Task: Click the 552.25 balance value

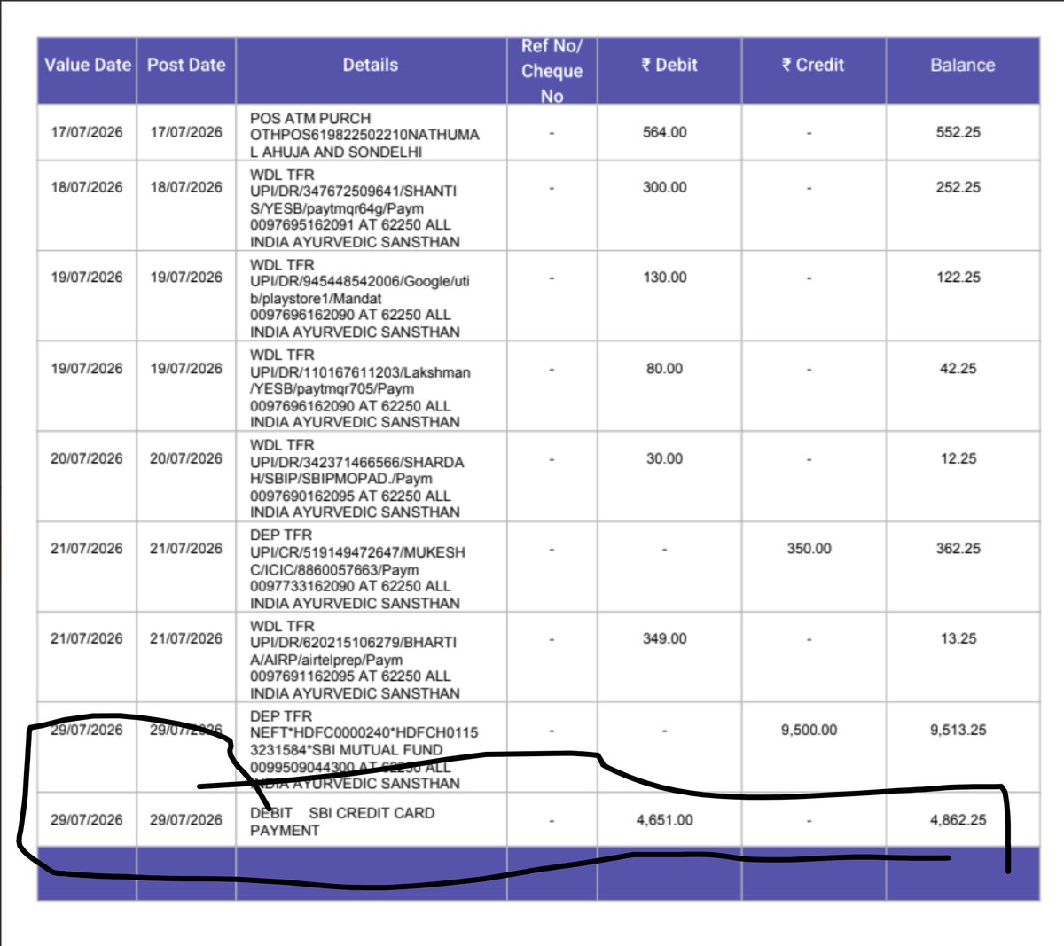Action: coord(958,132)
